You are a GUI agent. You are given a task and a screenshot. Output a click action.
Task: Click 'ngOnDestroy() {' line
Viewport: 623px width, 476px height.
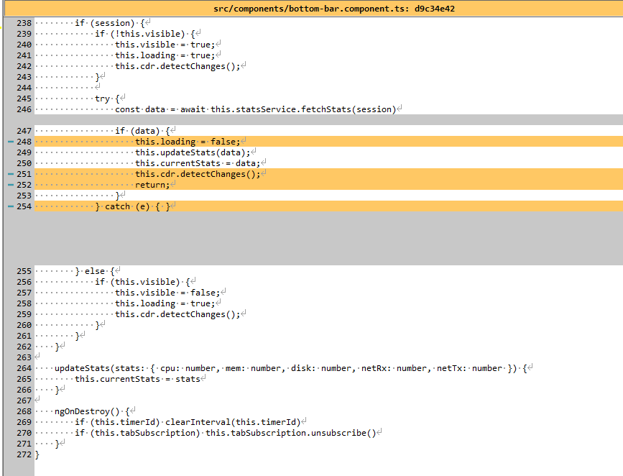pos(92,411)
